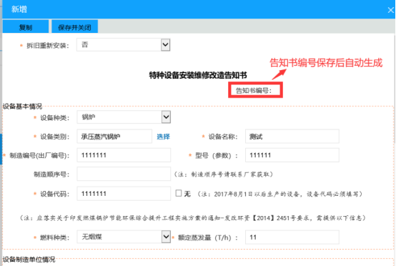Click the note mentioning 【2014】2451号
The height and width of the screenshot is (266, 396).
(193, 218)
